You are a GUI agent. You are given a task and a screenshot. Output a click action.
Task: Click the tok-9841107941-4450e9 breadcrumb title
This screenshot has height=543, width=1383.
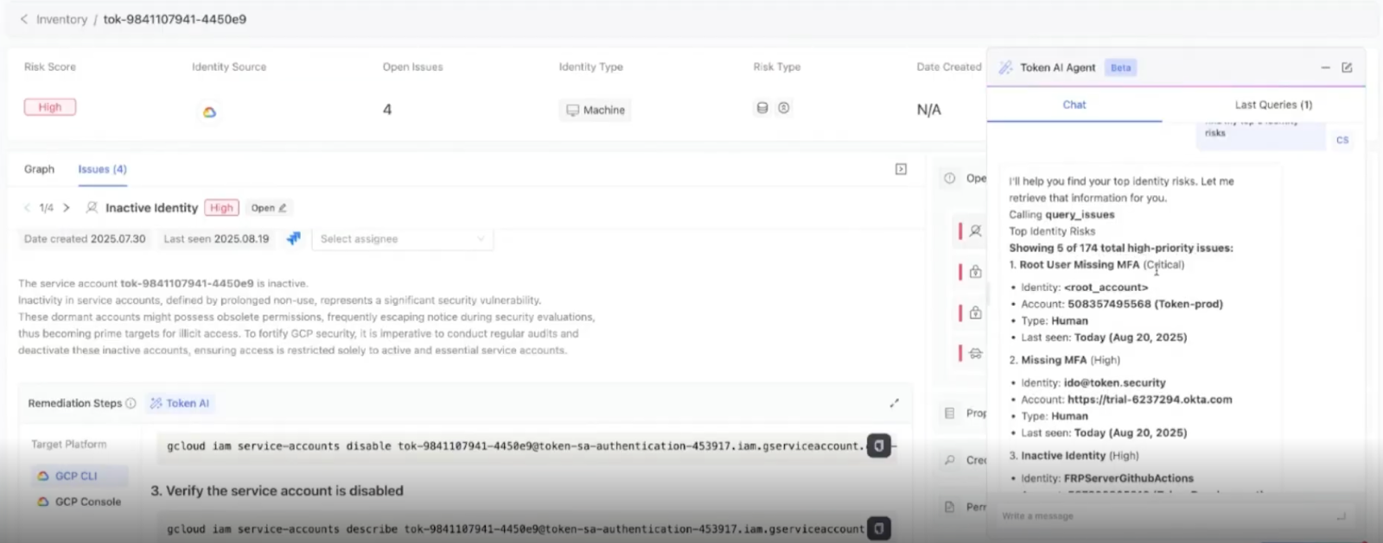point(175,19)
